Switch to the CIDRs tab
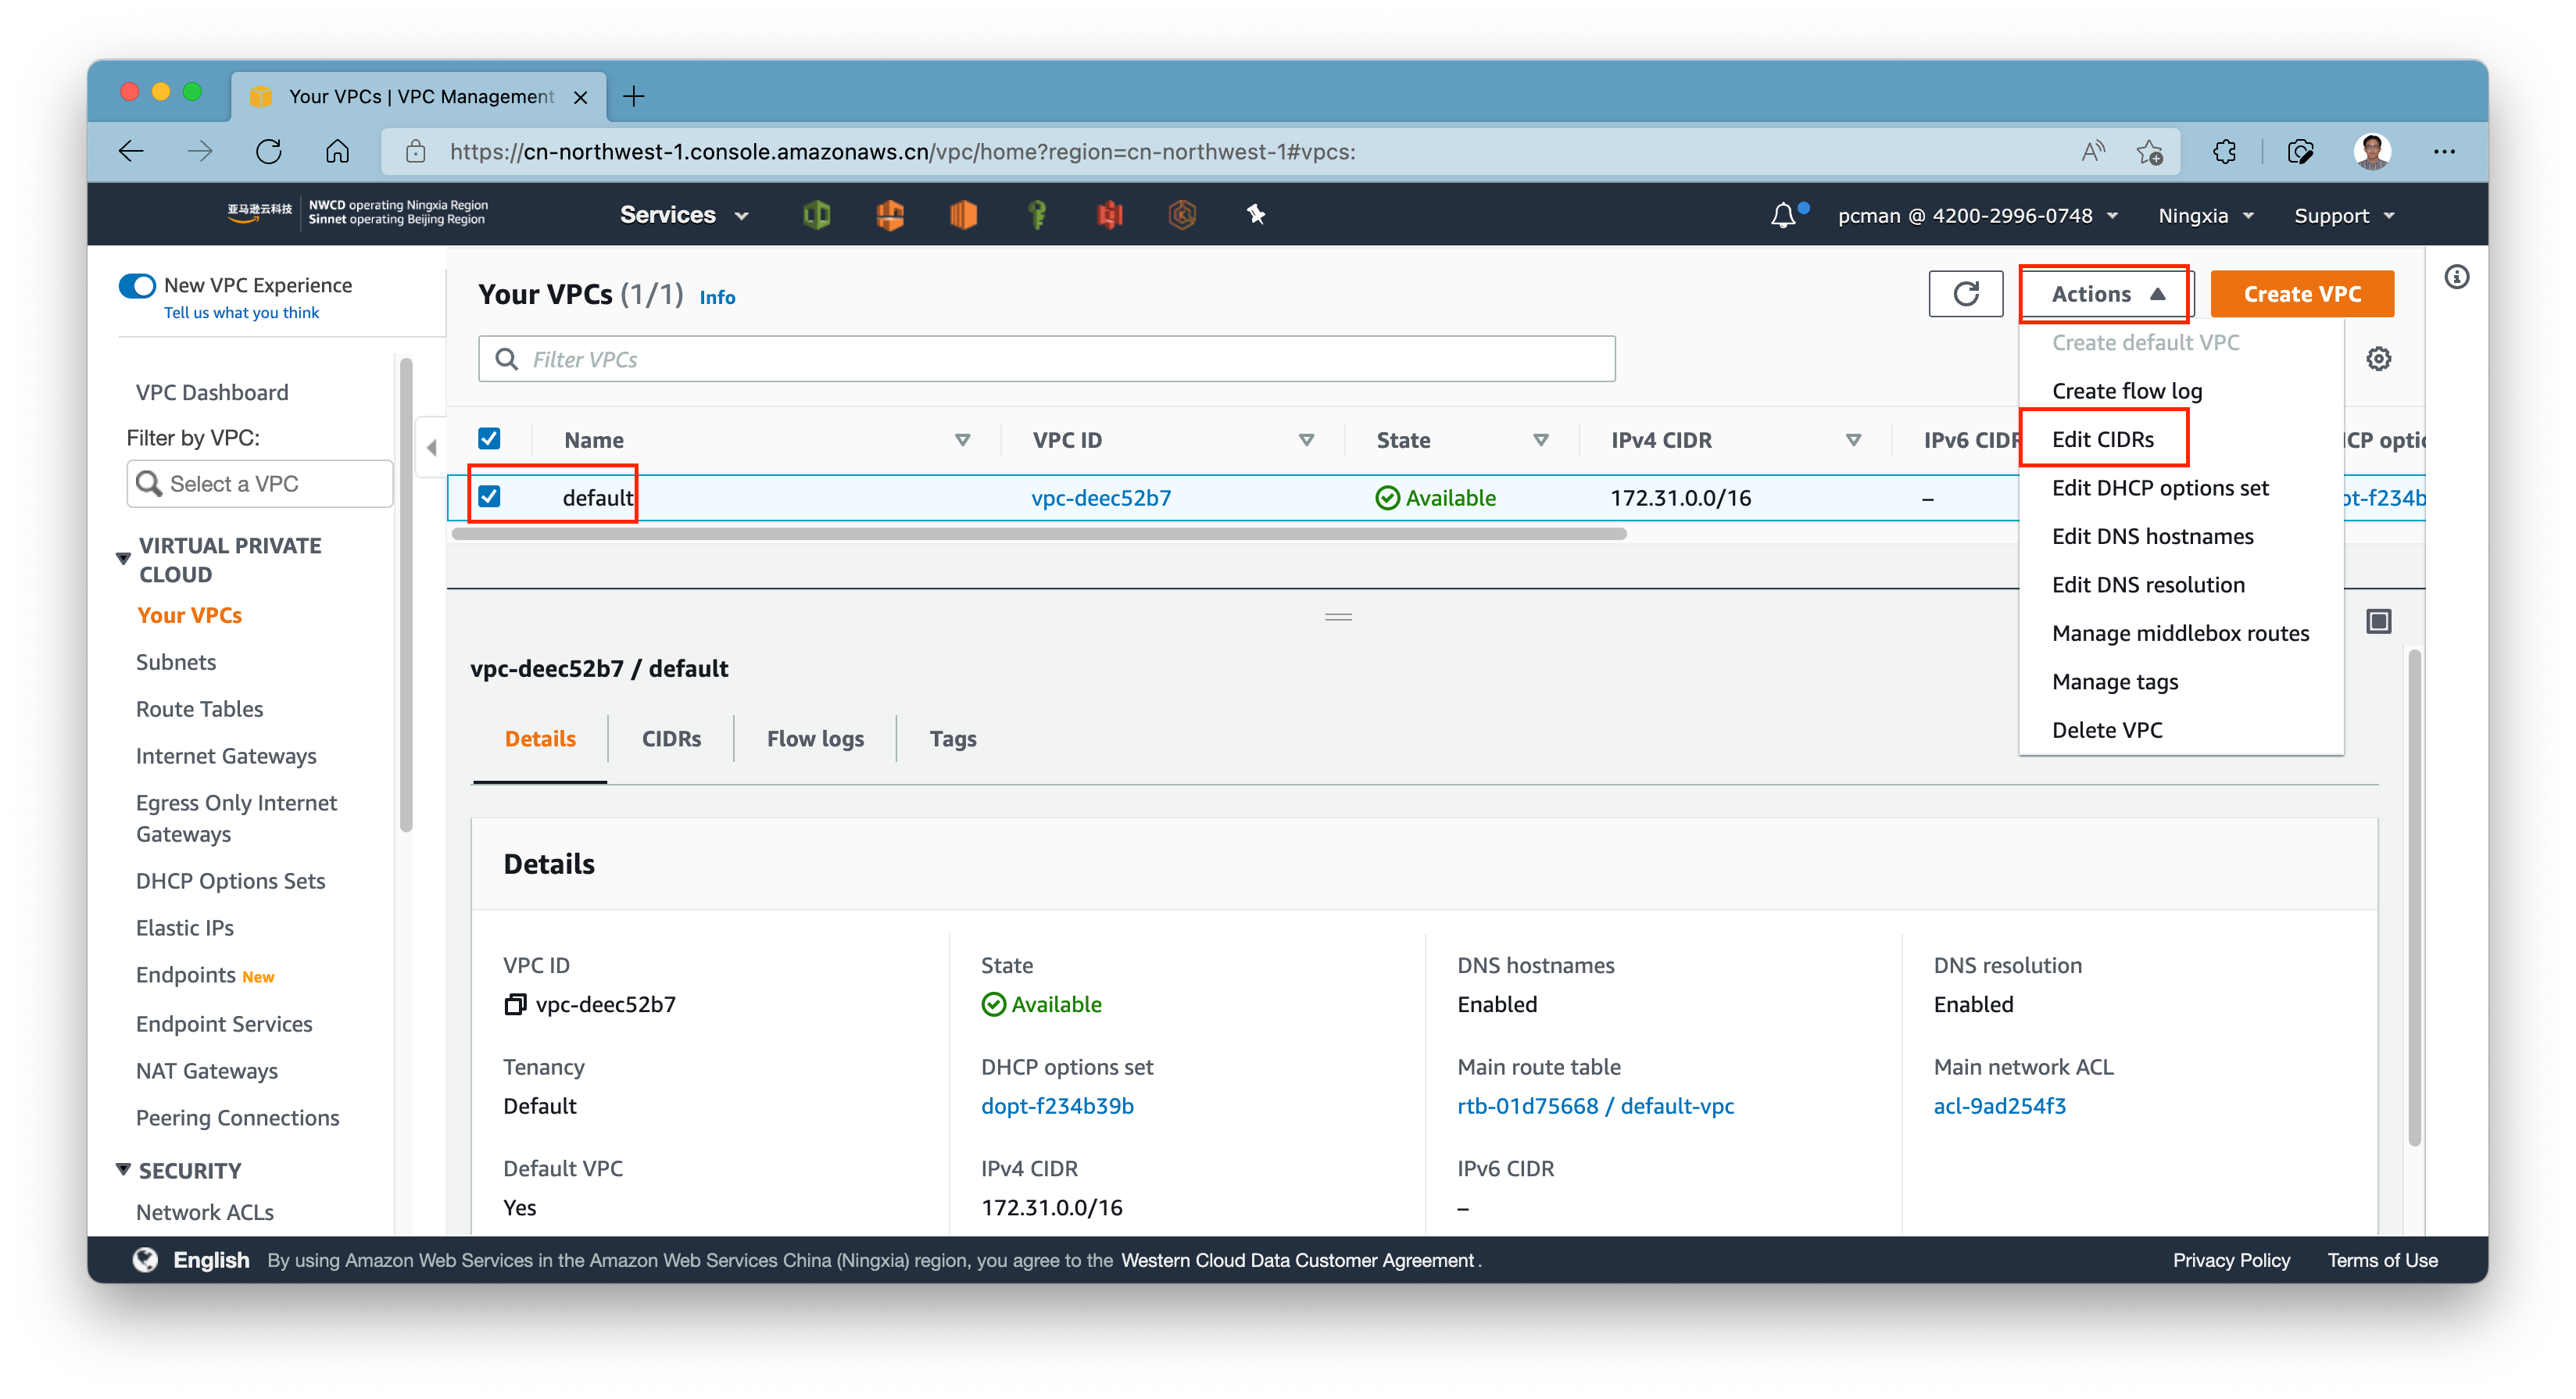The width and height of the screenshot is (2576, 1399). click(671, 739)
